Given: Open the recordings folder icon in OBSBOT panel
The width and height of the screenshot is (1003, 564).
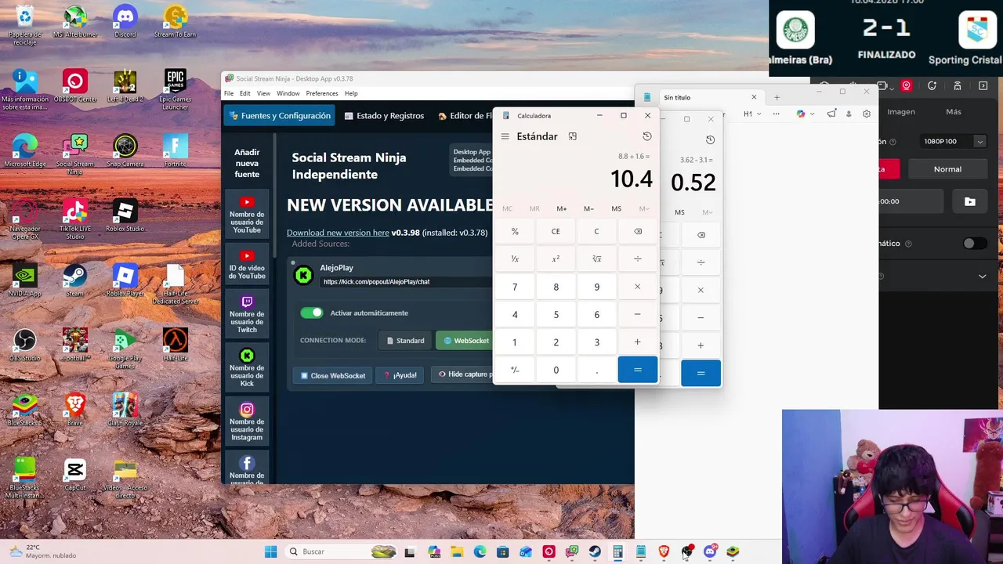Looking at the screenshot, I should (970, 201).
